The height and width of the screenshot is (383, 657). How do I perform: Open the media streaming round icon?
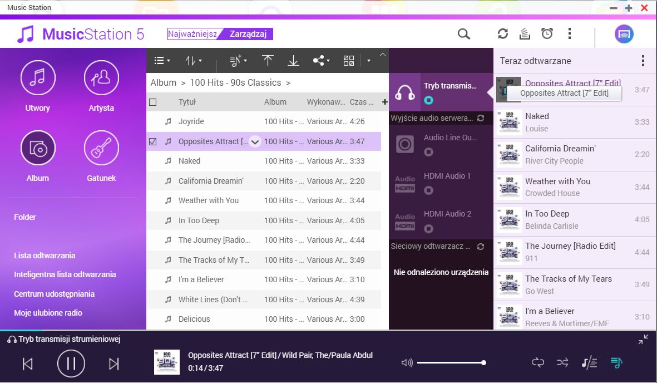[624, 34]
